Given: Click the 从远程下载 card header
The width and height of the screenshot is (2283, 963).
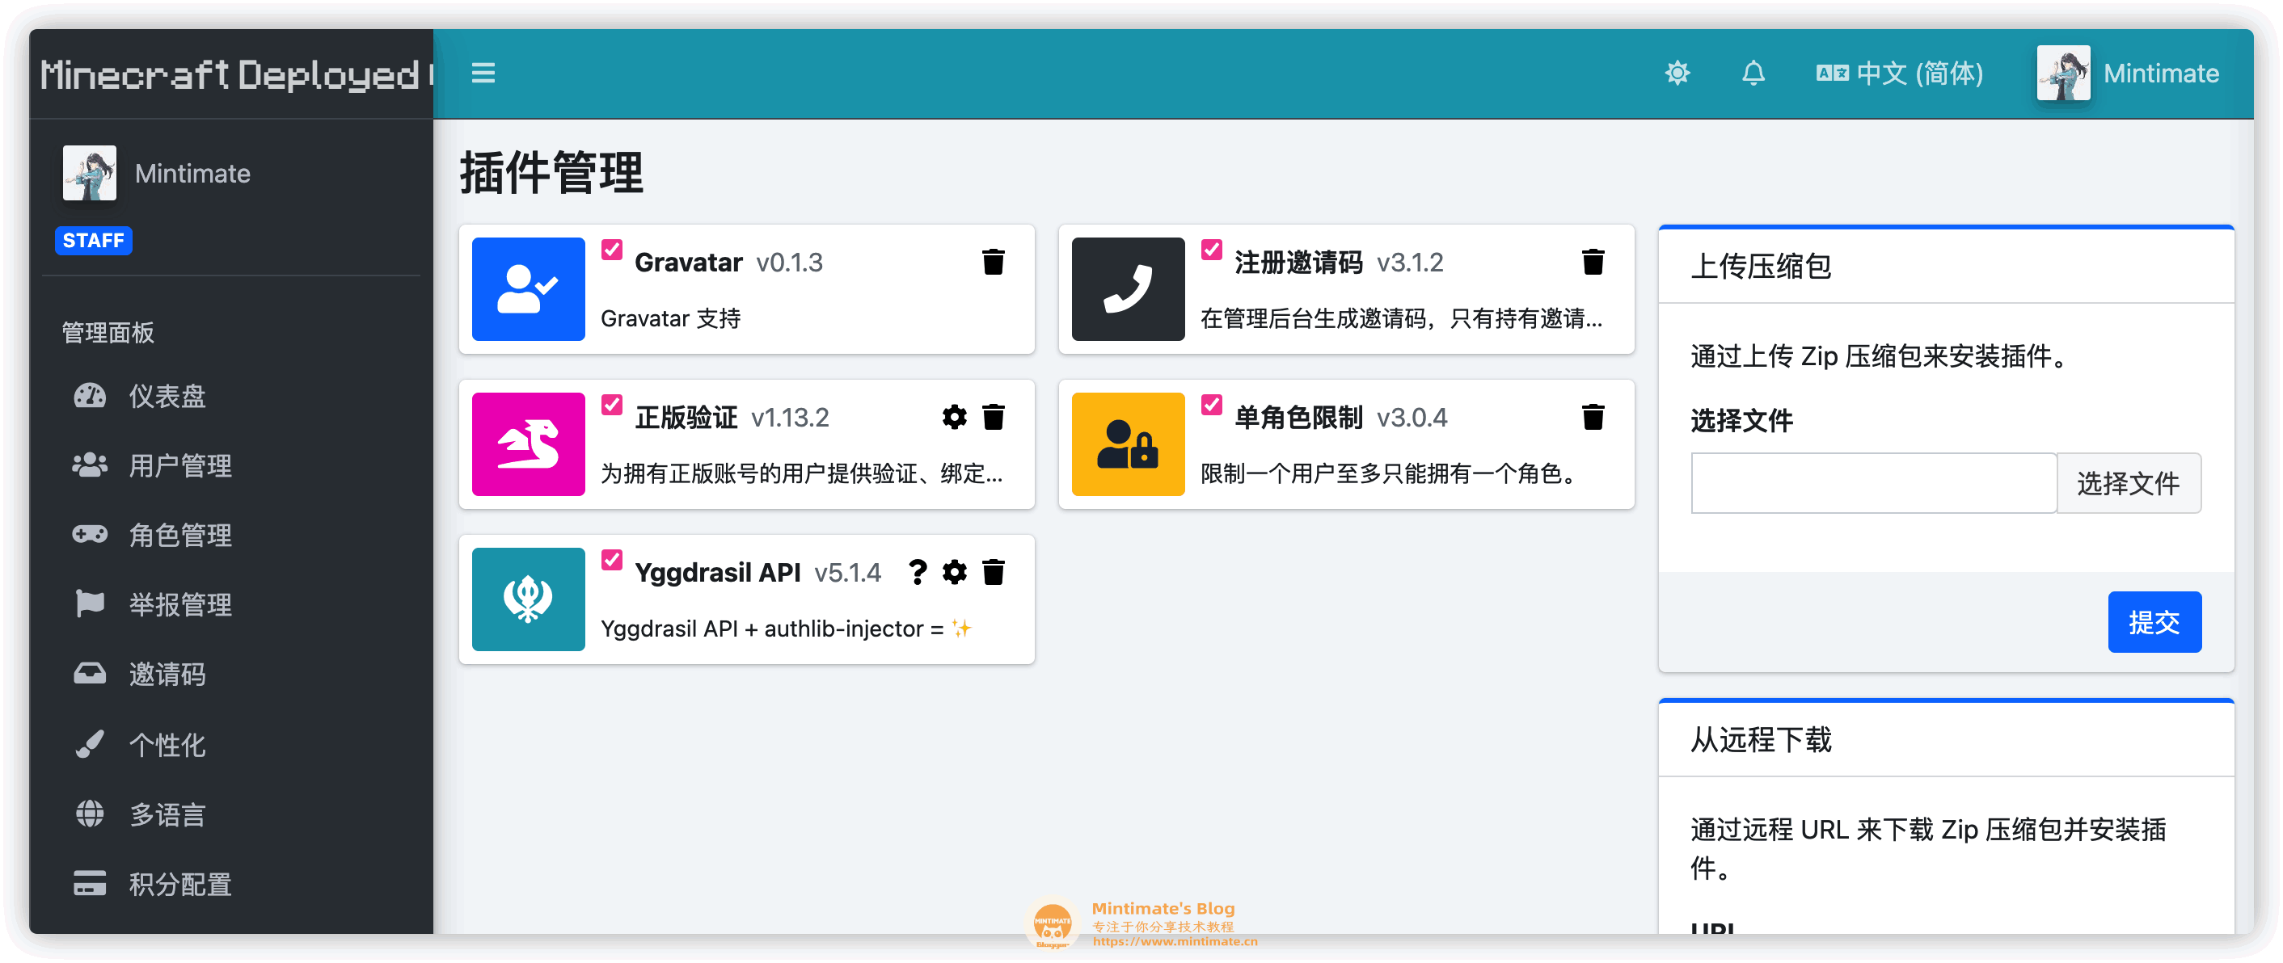Looking at the screenshot, I should pyautogui.click(x=1945, y=739).
